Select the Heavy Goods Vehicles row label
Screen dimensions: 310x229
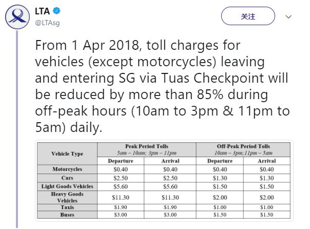pyautogui.click(x=67, y=197)
